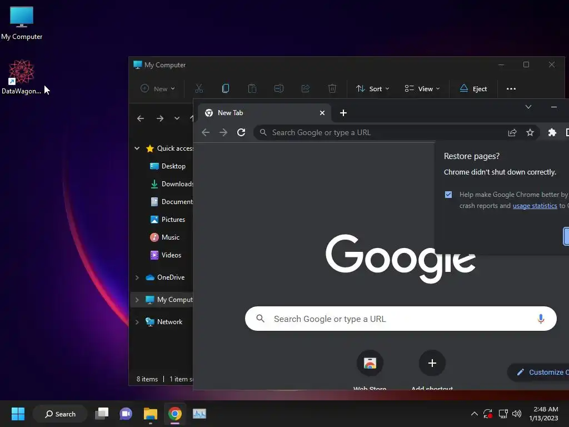Expand the My Computer tree node

point(137,300)
